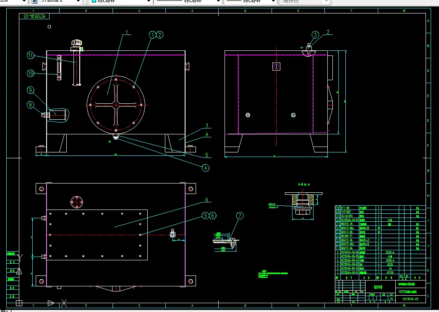Select balloon 3 above the side view
This screenshot has height=312, width=439.
click(315, 35)
